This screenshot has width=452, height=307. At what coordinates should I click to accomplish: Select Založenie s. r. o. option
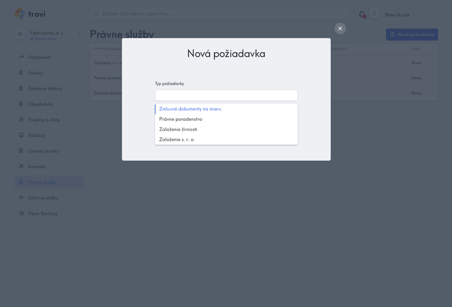click(x=226, y=139)
